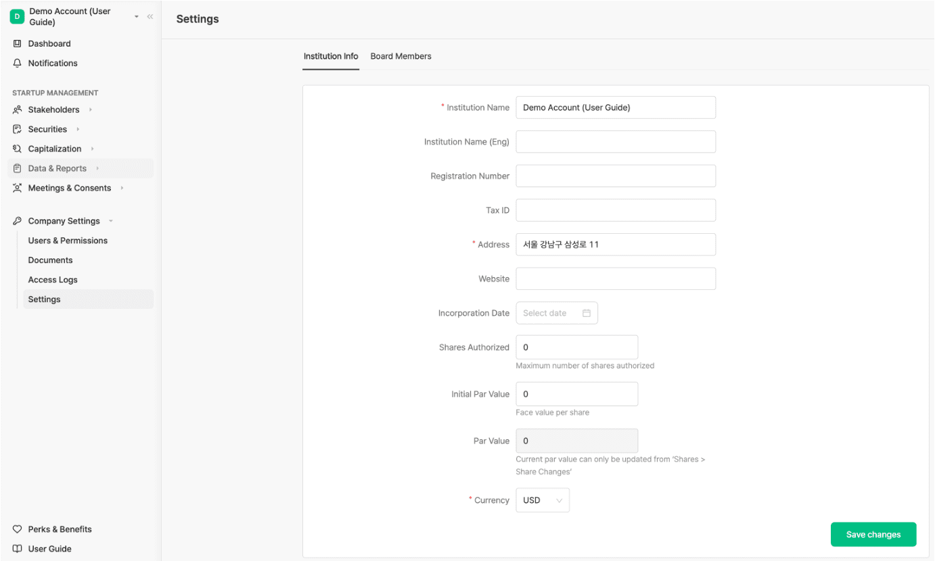
Task: Click the Company Settings link icon
Action: coord(17,221)
